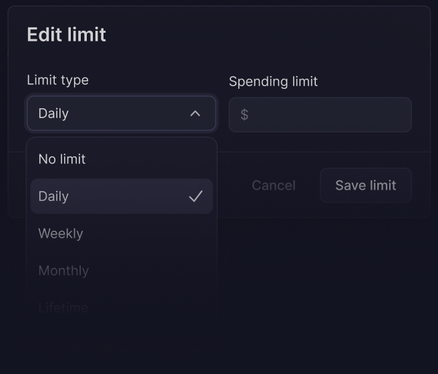Viewport: 438px width, 374px height.
Task: Click the No limit row text
Action: coord(62,159)
